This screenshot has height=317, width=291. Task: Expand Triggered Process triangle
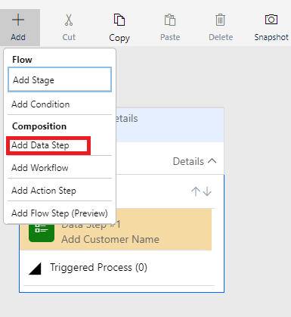[35, 269]
